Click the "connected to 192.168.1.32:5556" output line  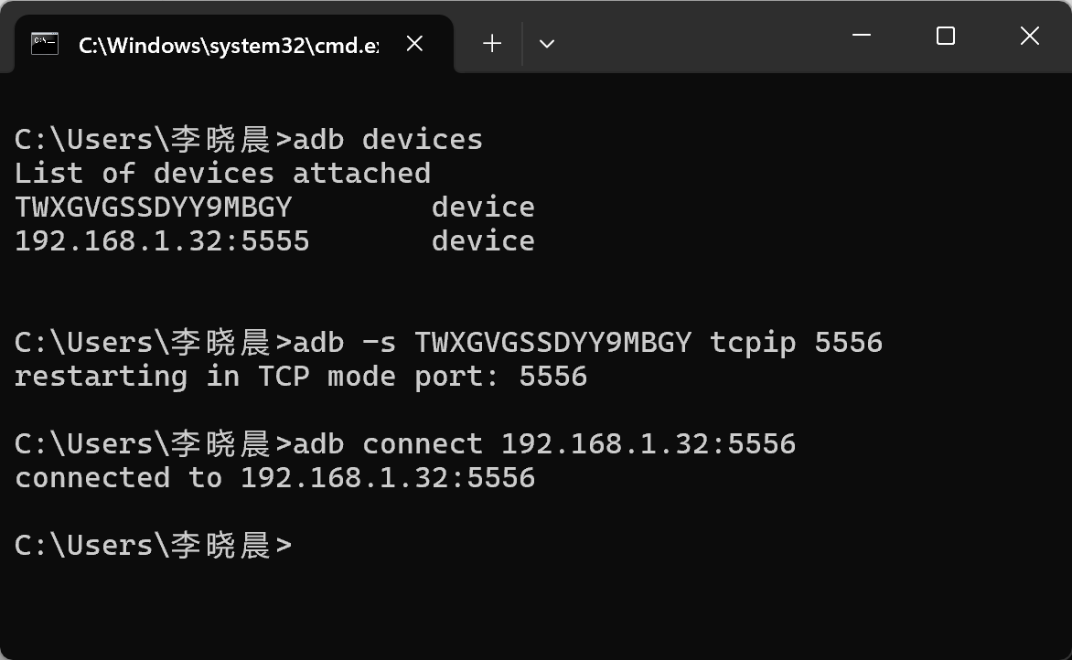tap(274, 477)
